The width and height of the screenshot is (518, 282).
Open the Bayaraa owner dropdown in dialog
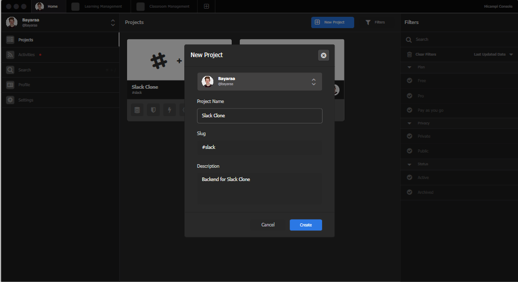point(259,82)
